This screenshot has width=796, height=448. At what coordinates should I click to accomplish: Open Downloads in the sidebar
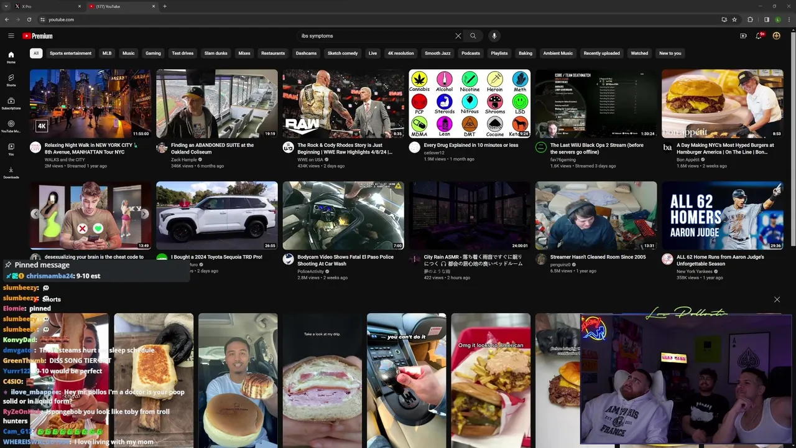pyautogui.click(x=11, y=172)
